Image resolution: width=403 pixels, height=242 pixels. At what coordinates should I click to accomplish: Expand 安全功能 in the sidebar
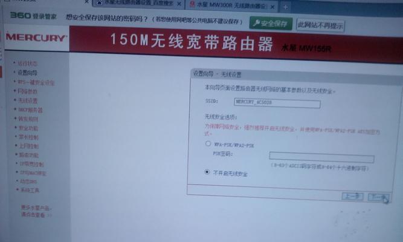tap(28, 128)
